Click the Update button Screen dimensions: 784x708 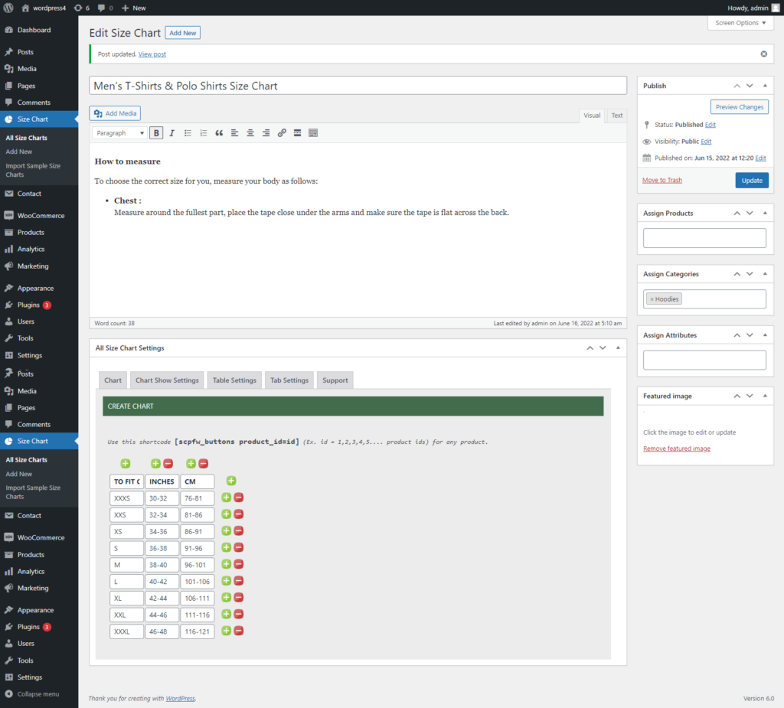click(x=752, y=181)
